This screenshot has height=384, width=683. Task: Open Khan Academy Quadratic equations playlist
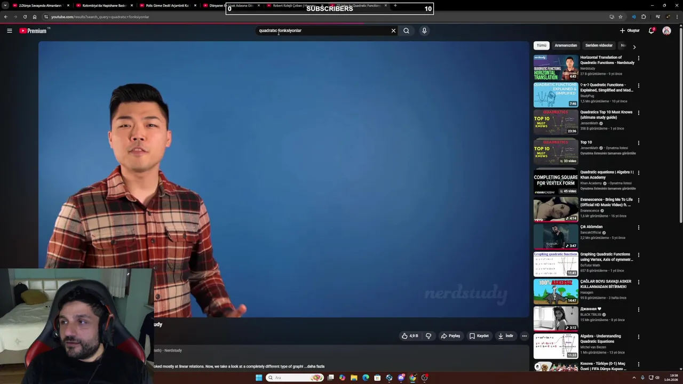coord(555,182)
